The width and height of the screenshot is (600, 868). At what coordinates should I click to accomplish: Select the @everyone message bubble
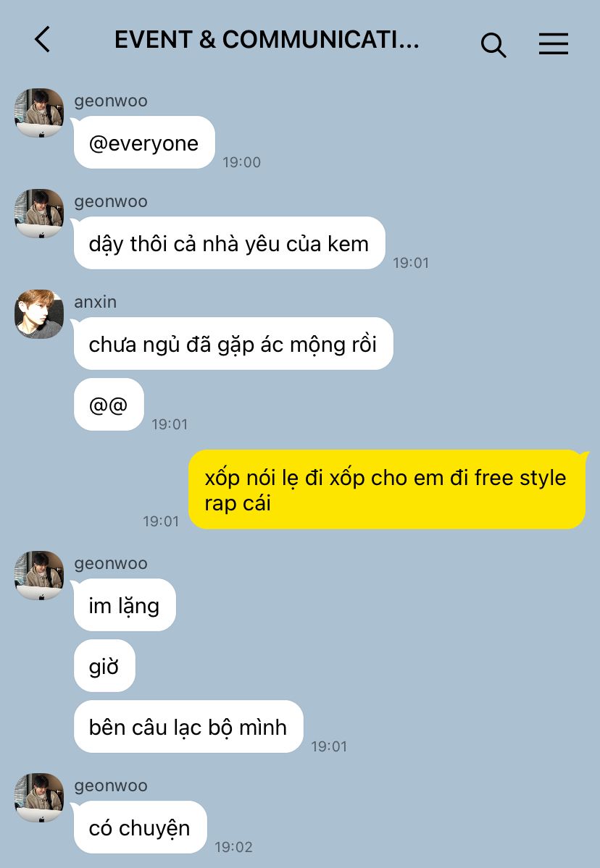[144, 143]
